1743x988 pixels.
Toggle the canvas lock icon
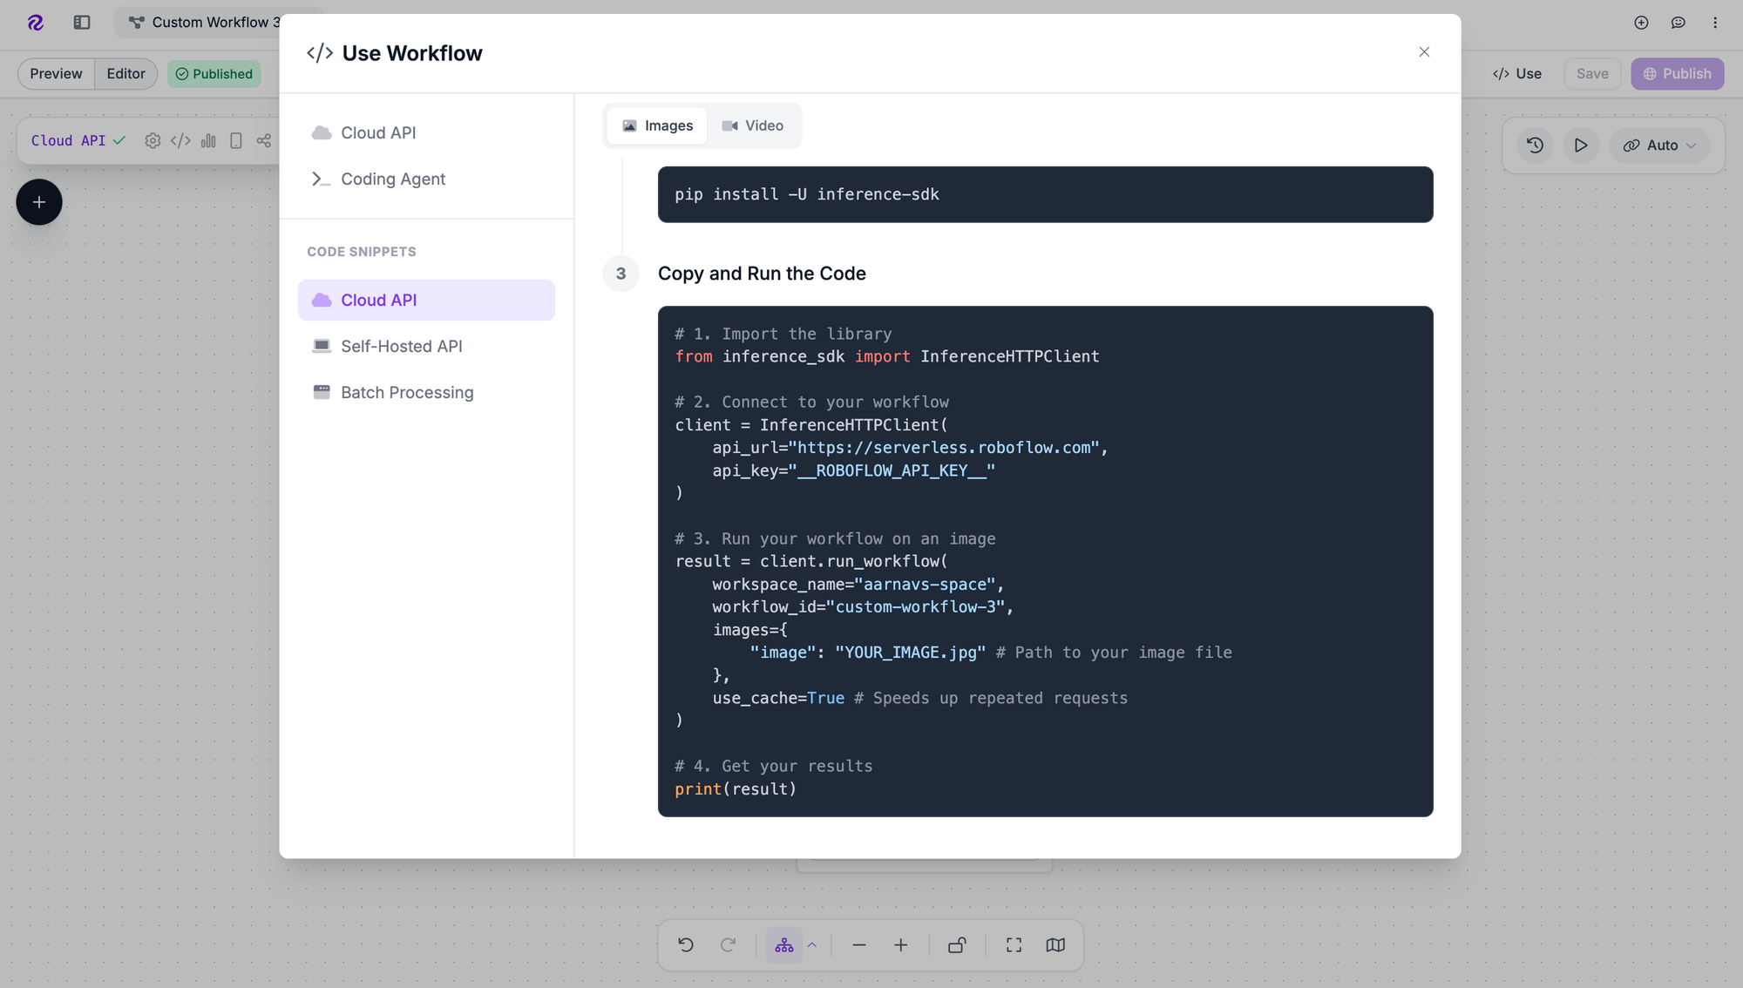pyautogui.click(x=957, y=945)
